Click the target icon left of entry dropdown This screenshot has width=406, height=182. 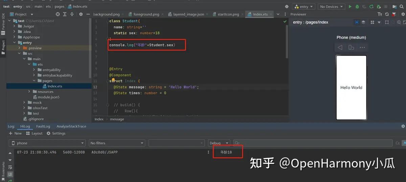[x=287, y=6]
